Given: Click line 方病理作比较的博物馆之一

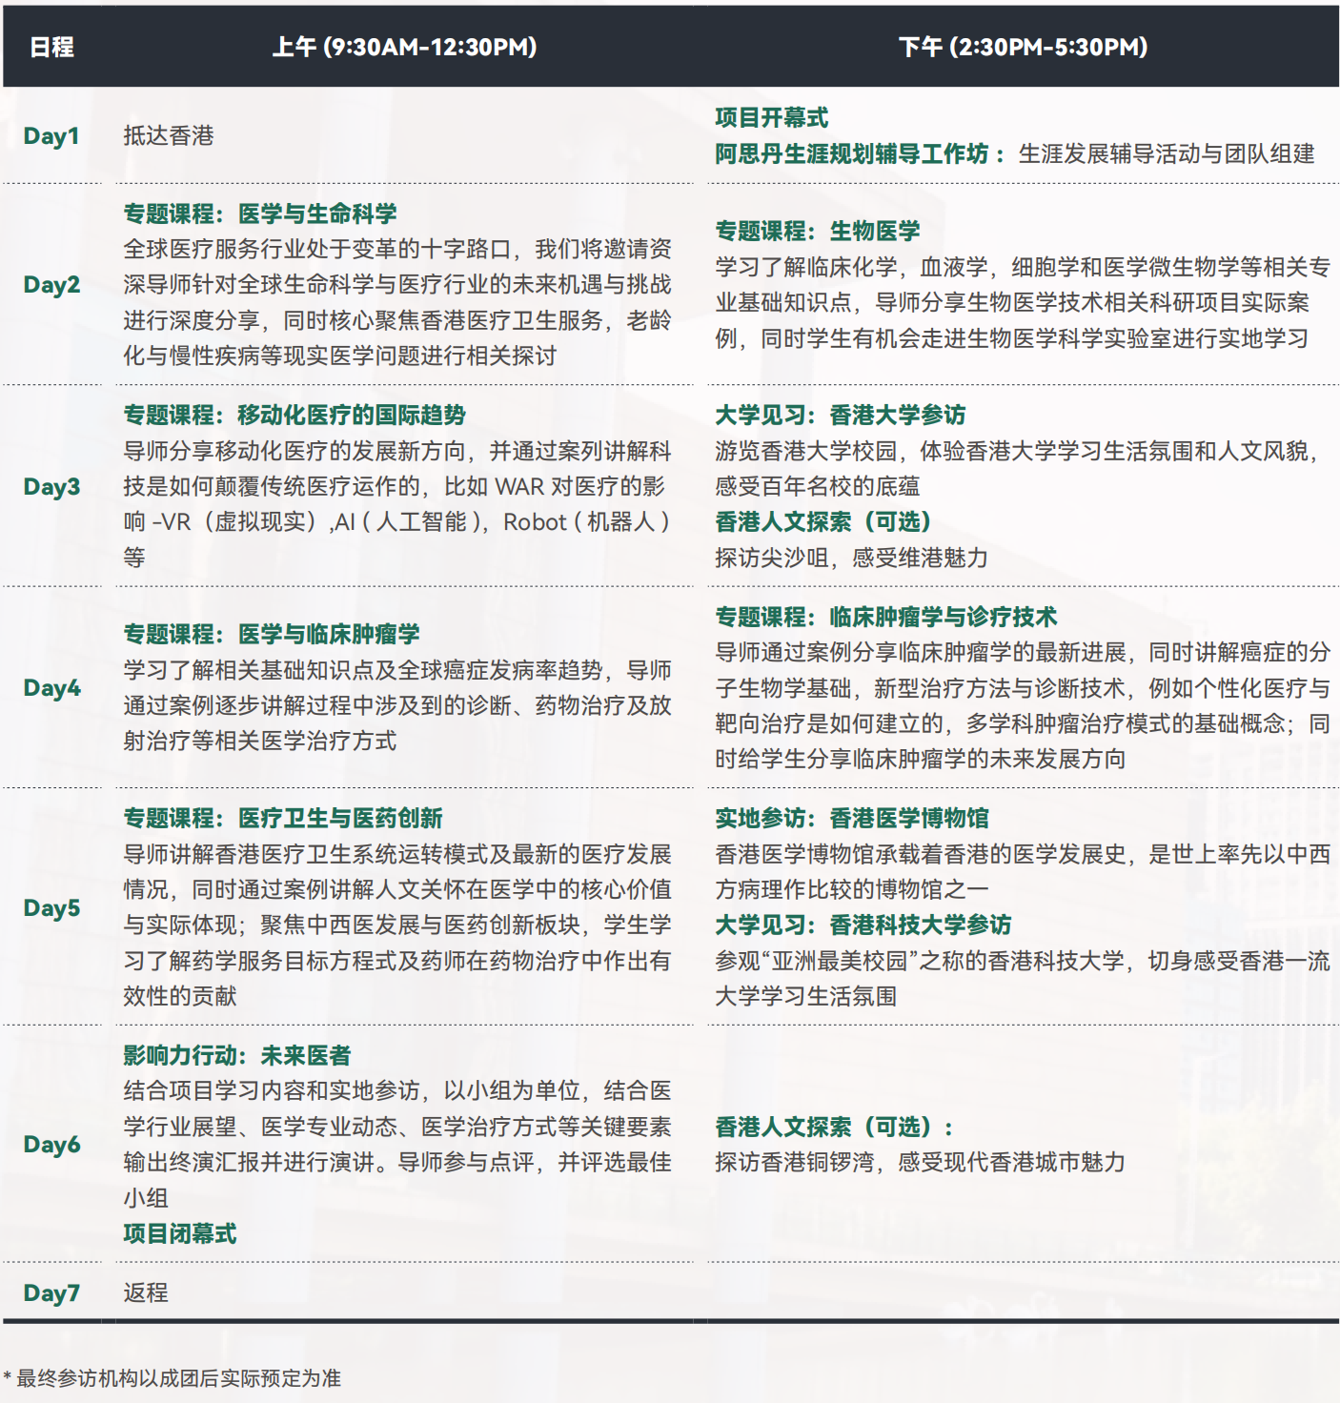Looking at the screenshot, I should (x=852, y=889).
